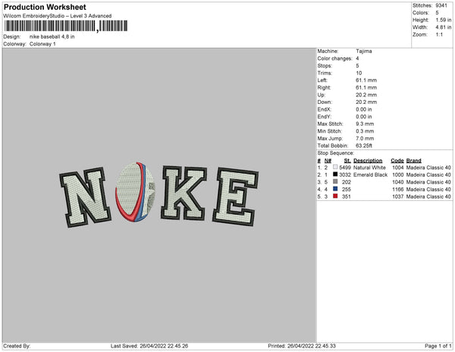The image size is (455, 352).
Task: Click the Color changes value 4
Action: [357, 58]
